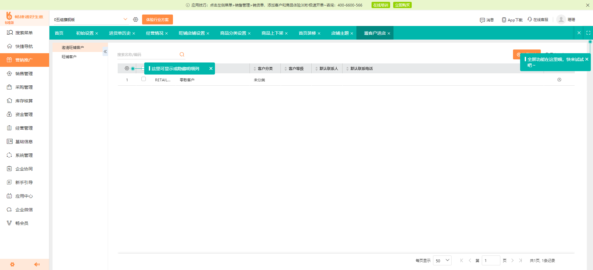Open 企业协同 sidebar menu
Image resolution: width=593 pixels, height=270 pixels.
24,169
